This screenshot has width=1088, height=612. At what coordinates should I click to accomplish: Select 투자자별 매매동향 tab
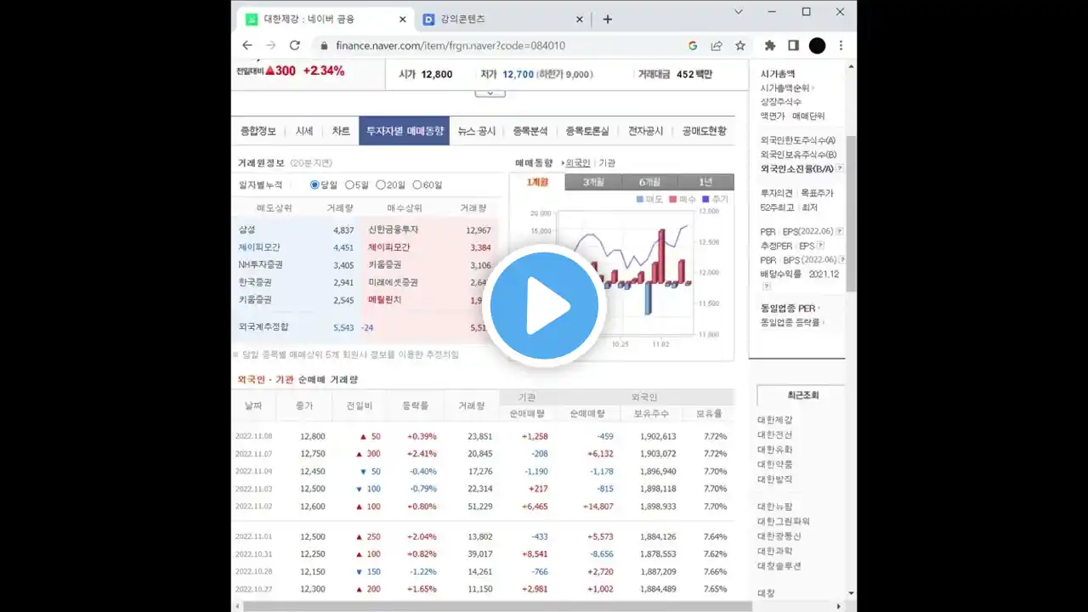click(405, 131)
